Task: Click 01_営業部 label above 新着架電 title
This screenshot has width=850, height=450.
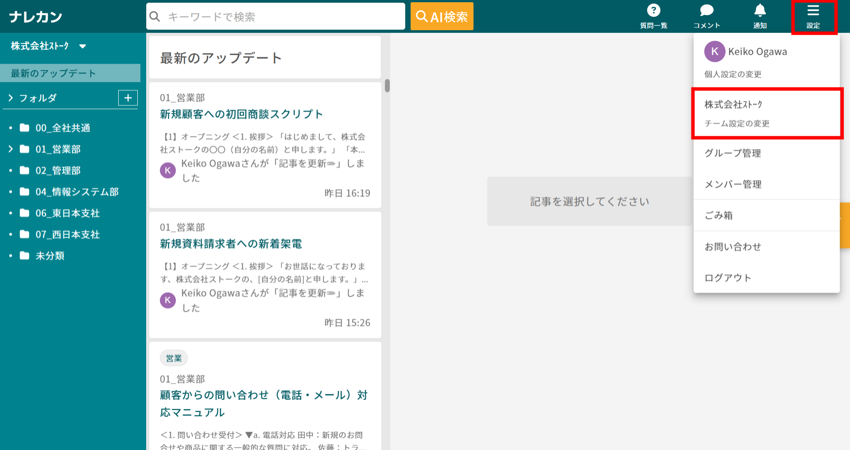Action: (x=182, y=228)
